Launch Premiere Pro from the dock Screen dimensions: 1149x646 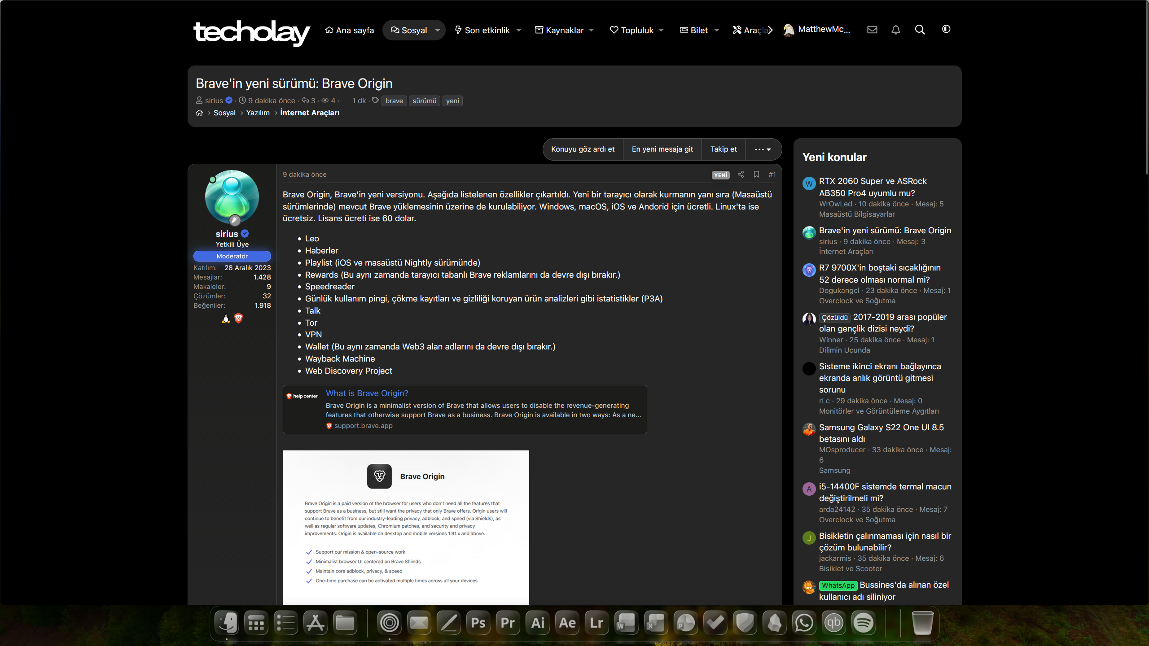(508, 623)
